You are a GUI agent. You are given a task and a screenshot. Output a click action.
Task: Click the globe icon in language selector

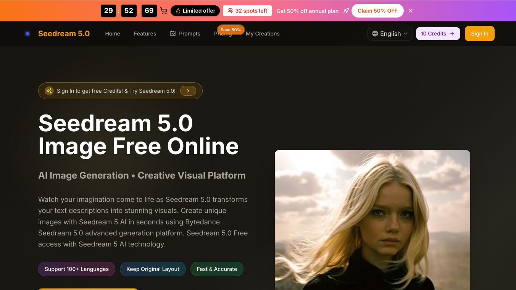tap(375, 34)
